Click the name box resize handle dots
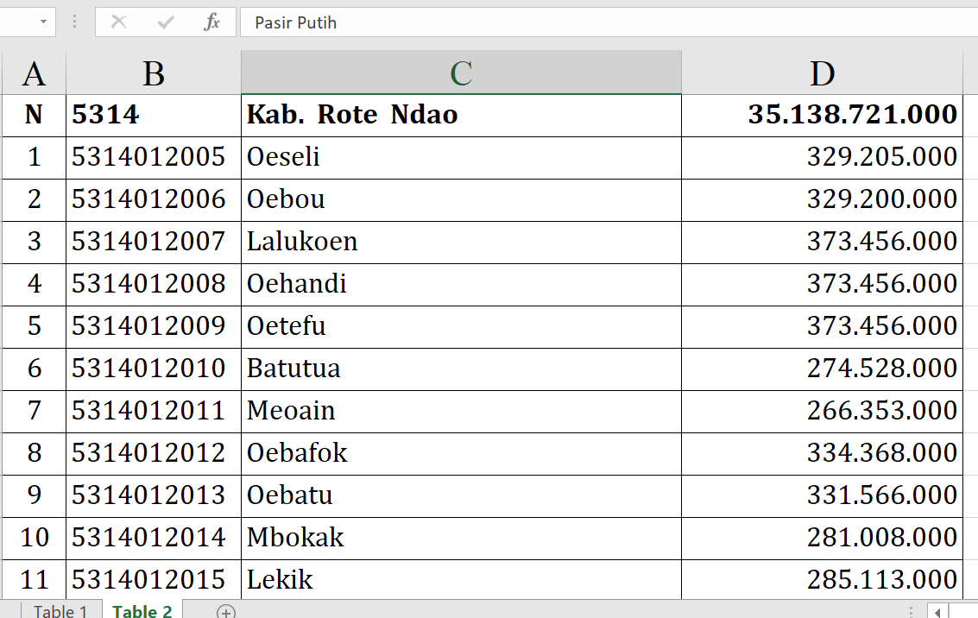The width and height of the screenshot is (978, 618). pos(75,22)
